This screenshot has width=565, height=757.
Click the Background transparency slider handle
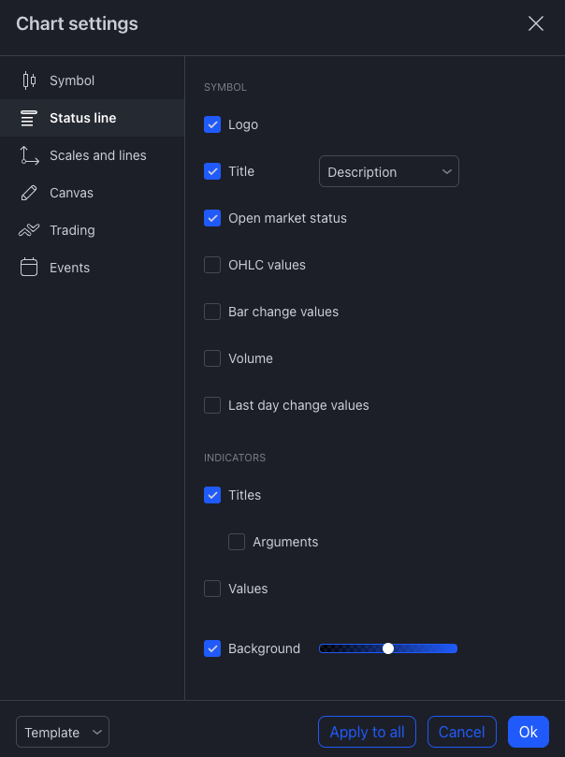coord(388,648)
